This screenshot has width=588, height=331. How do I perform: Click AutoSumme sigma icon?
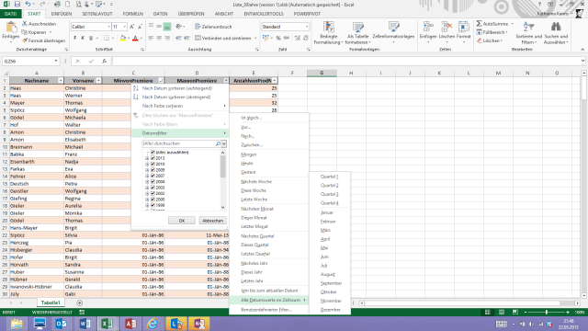479,24
